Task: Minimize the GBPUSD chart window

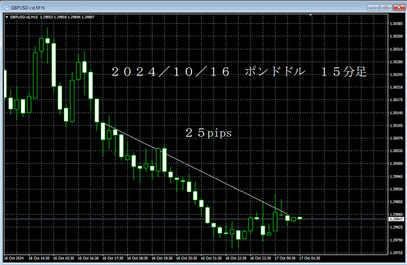Action: coord(373,7)
